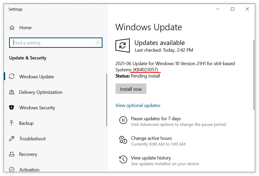Select Windows Security from the sidebar

(37, 108)
